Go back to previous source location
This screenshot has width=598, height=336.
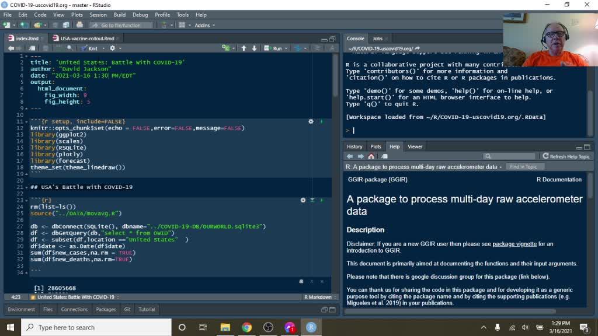pyautogui.click(x=11, y=48)
